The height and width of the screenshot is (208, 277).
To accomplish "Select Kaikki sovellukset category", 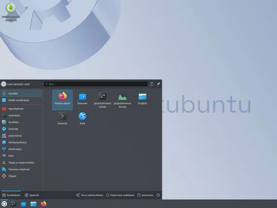I will coord(21,100).
